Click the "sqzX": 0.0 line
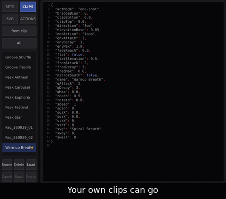This screenshot has height=199, width=226. 68,113
